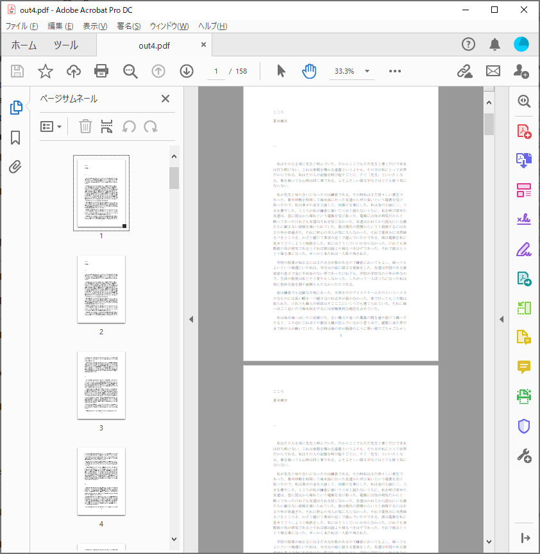
Task: Switch to the ツール tab
Action: [66, 45]
